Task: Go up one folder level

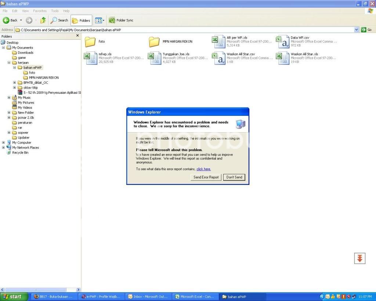Action: coord(43,21)
